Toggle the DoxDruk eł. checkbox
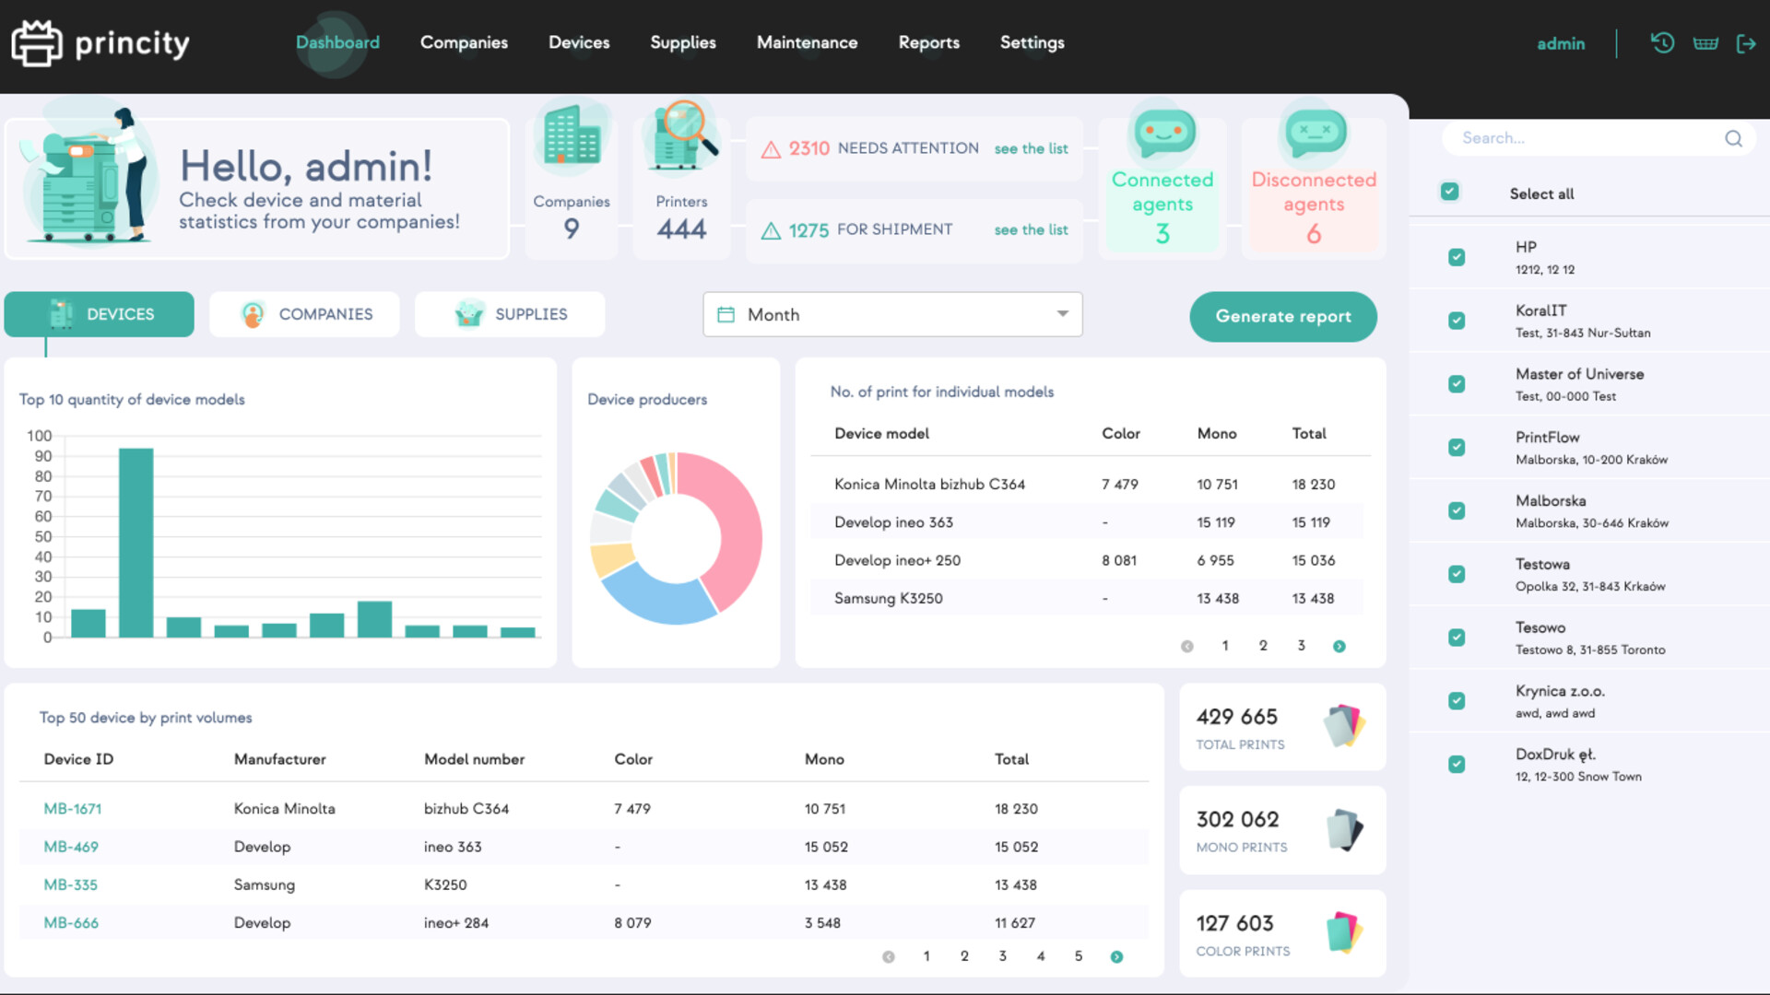This screenshot has height=995, width=1770. pos(1457,764)
